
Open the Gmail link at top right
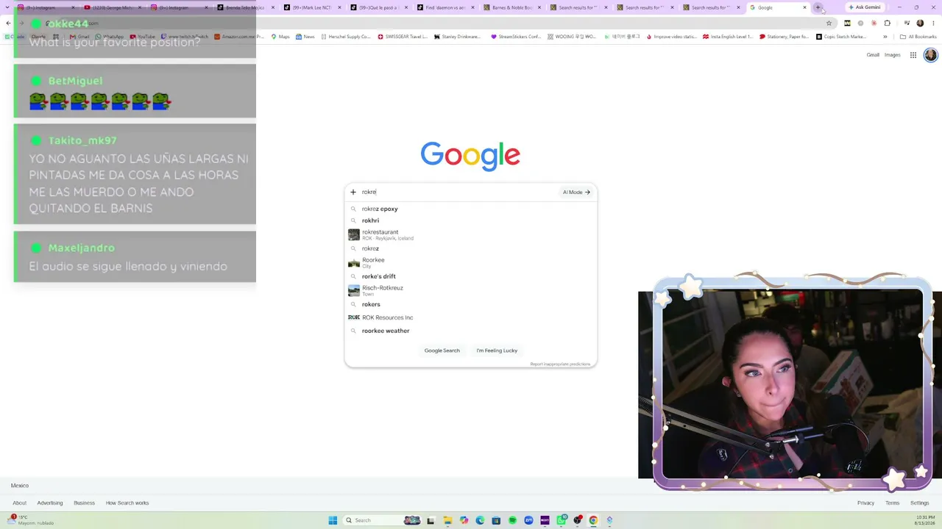(x=873, y=55)
